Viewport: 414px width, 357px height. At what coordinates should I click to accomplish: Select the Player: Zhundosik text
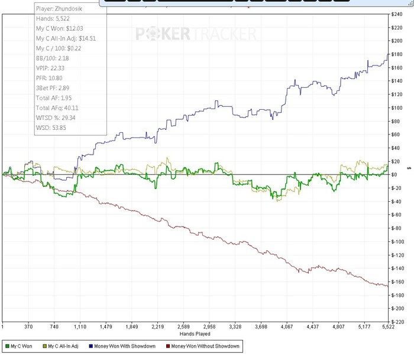(x=59, y=9)
